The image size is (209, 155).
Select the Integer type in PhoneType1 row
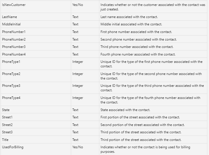tap(78, 62)
